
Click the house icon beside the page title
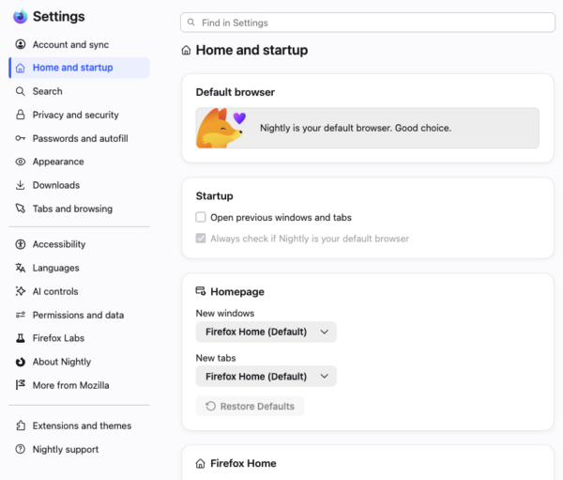click(x=186, y=51)
